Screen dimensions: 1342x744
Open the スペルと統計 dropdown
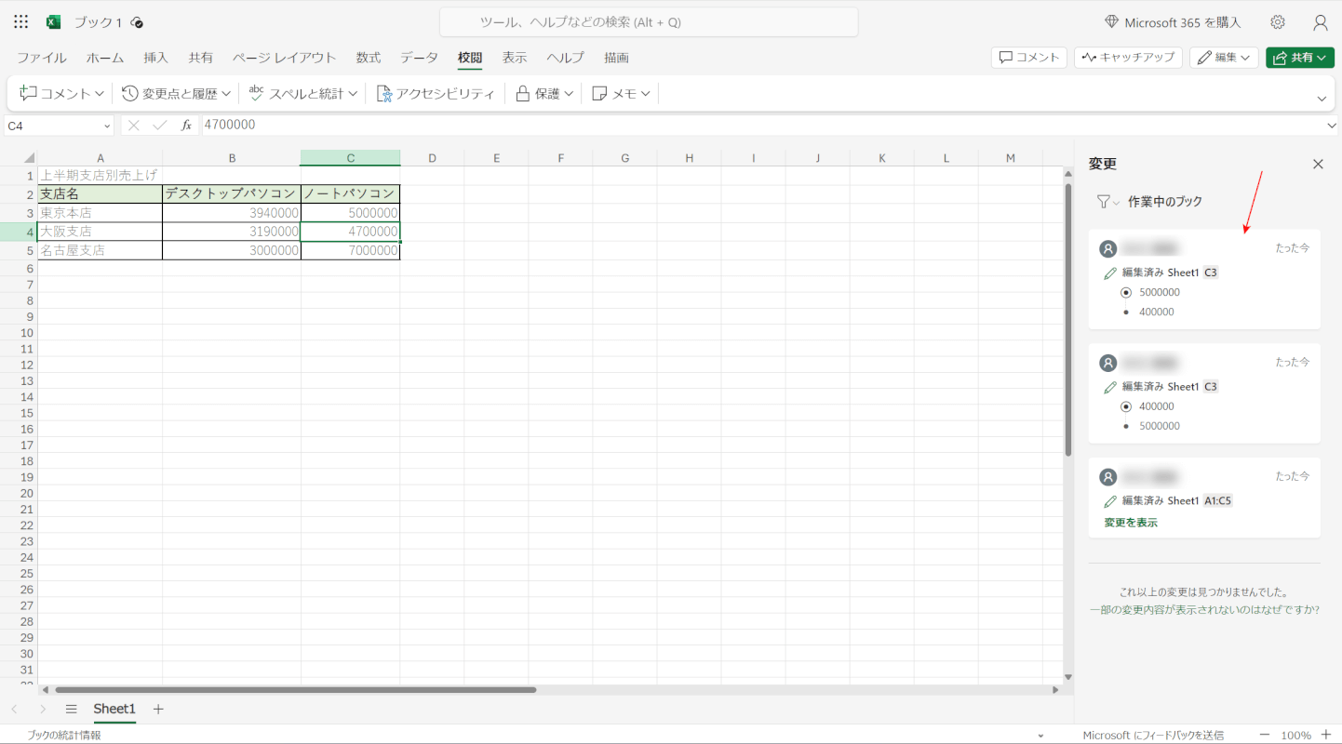click(303, 93)
